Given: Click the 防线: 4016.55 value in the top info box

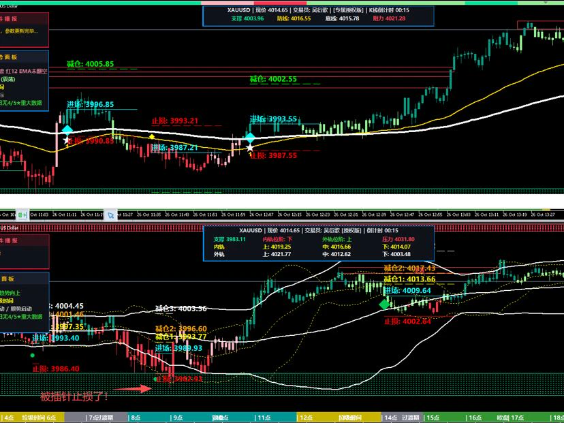Looking at the screenshot, I should [294, 18].
